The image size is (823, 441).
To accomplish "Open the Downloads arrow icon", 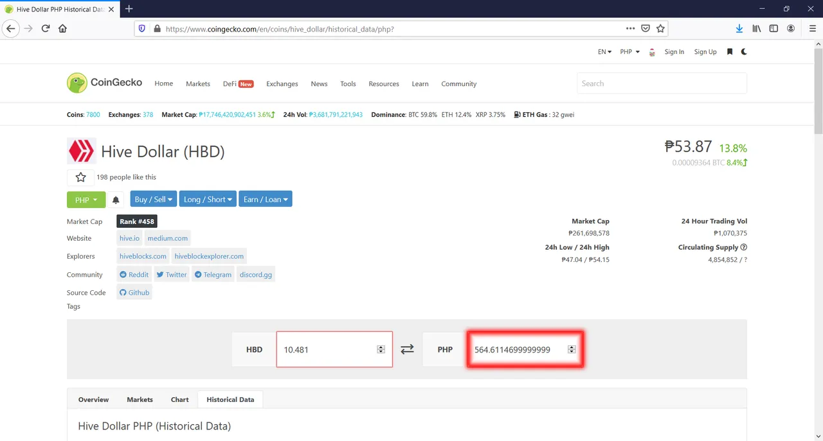I will coord(739,28).
